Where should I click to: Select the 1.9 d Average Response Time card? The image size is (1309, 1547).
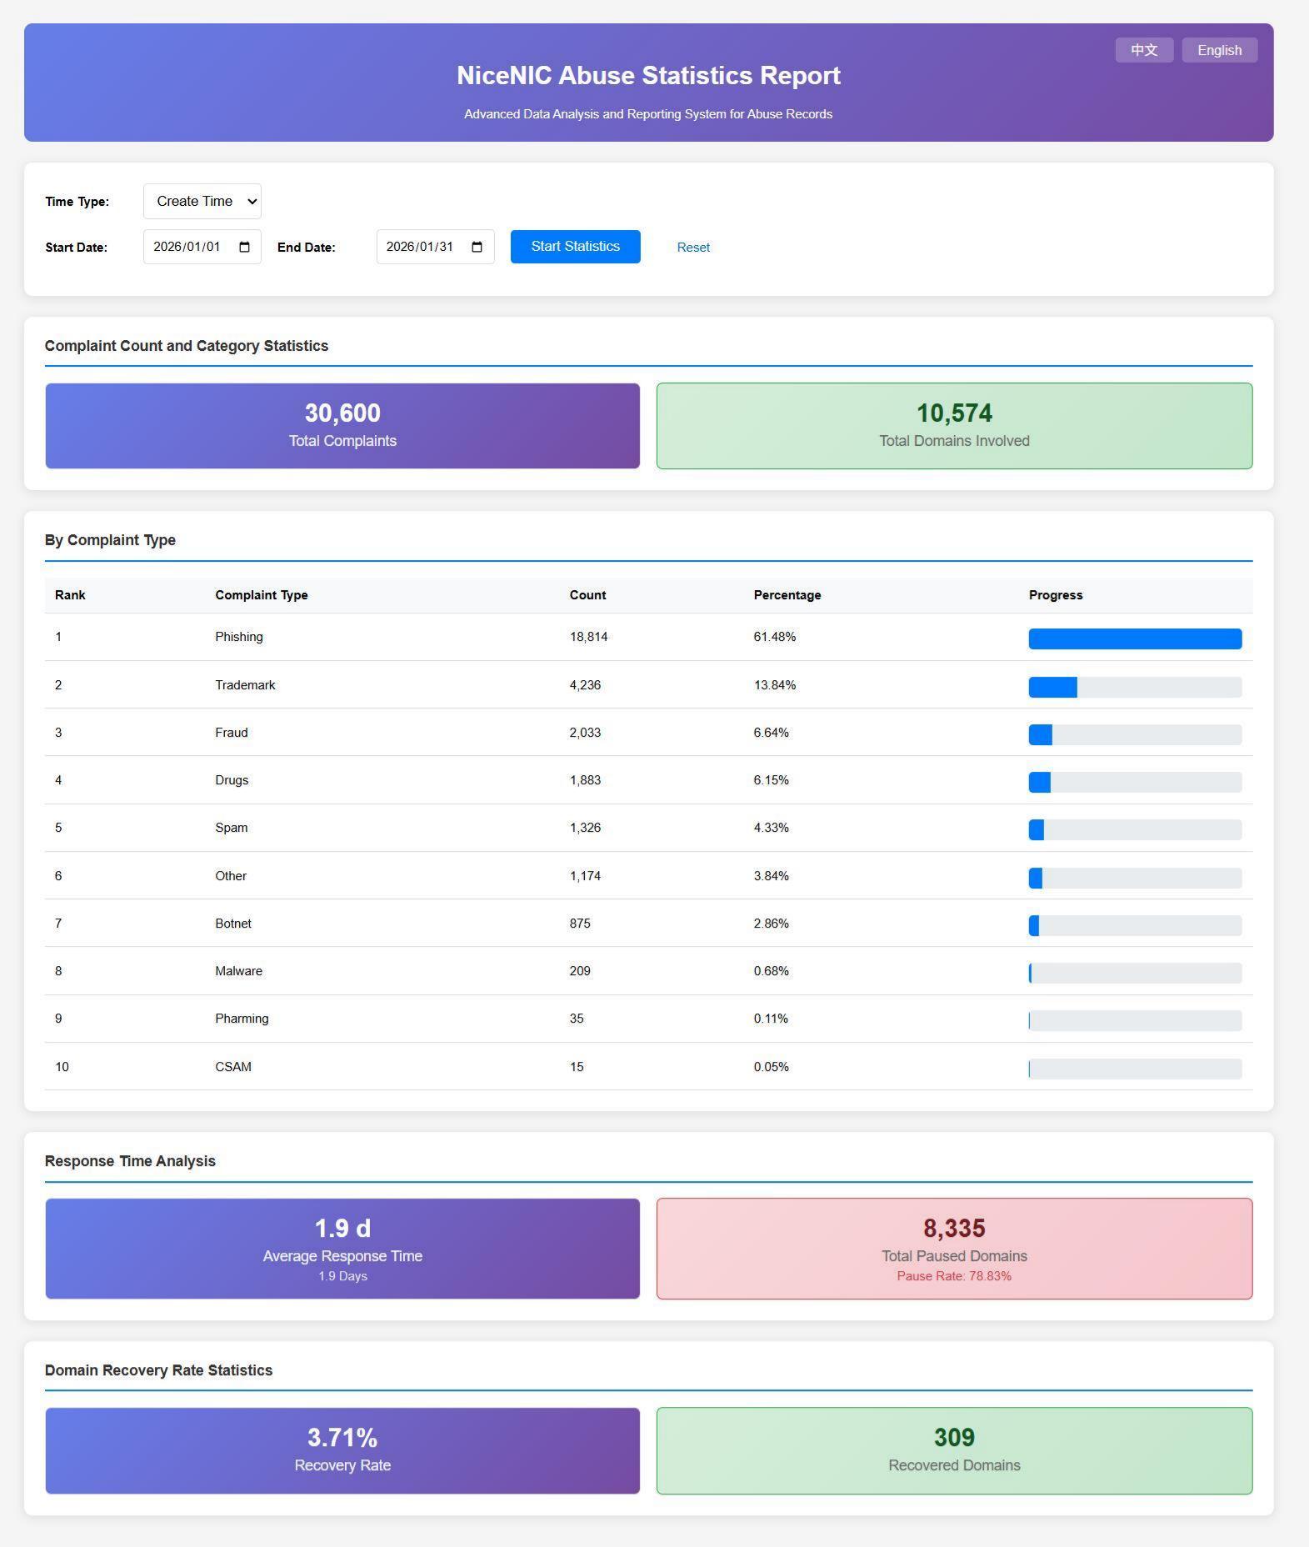342,1249
